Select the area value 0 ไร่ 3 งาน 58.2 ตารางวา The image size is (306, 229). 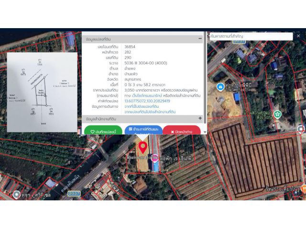[145, 85]
